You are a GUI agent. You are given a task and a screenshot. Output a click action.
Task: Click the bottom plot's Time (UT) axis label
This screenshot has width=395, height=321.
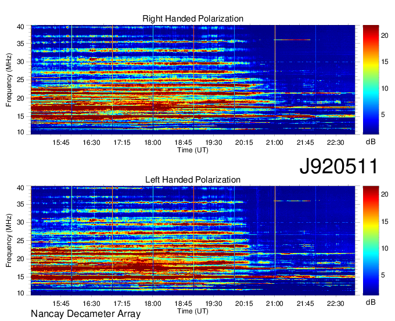193,311
